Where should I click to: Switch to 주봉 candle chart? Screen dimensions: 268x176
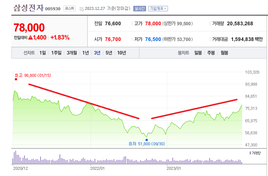coord(211,53)
